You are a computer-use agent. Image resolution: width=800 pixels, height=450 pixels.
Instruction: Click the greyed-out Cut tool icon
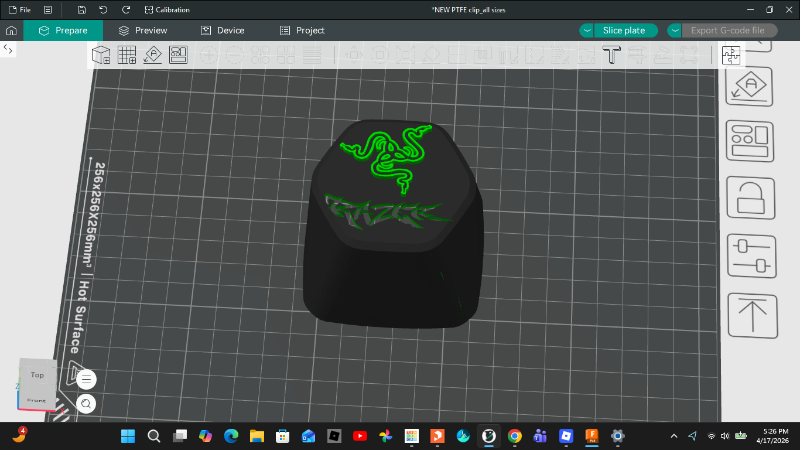coord(457,55)
